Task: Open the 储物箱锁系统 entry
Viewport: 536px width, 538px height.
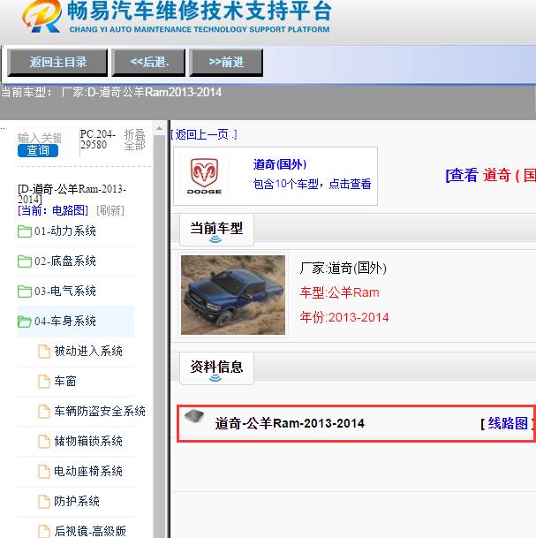Action: [x=88, y=441]
